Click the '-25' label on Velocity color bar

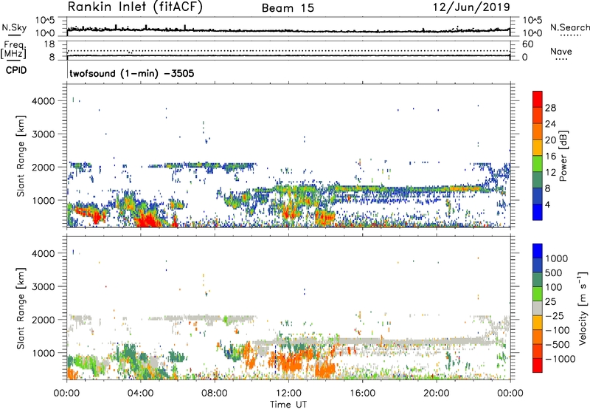[555, 315]
